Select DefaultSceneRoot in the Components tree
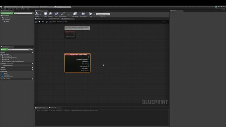The image size is (226, 127). click(8, 18)
